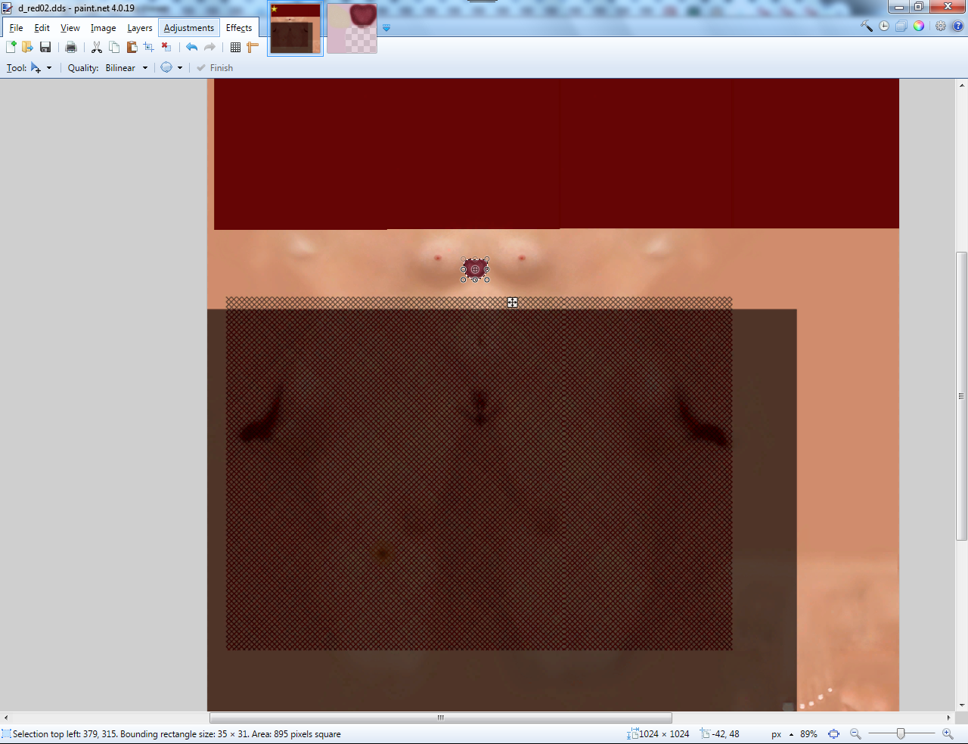This screenshot has height=744, width=968.
Task: Toggle the pixel grid
Action: coord(235,47)
